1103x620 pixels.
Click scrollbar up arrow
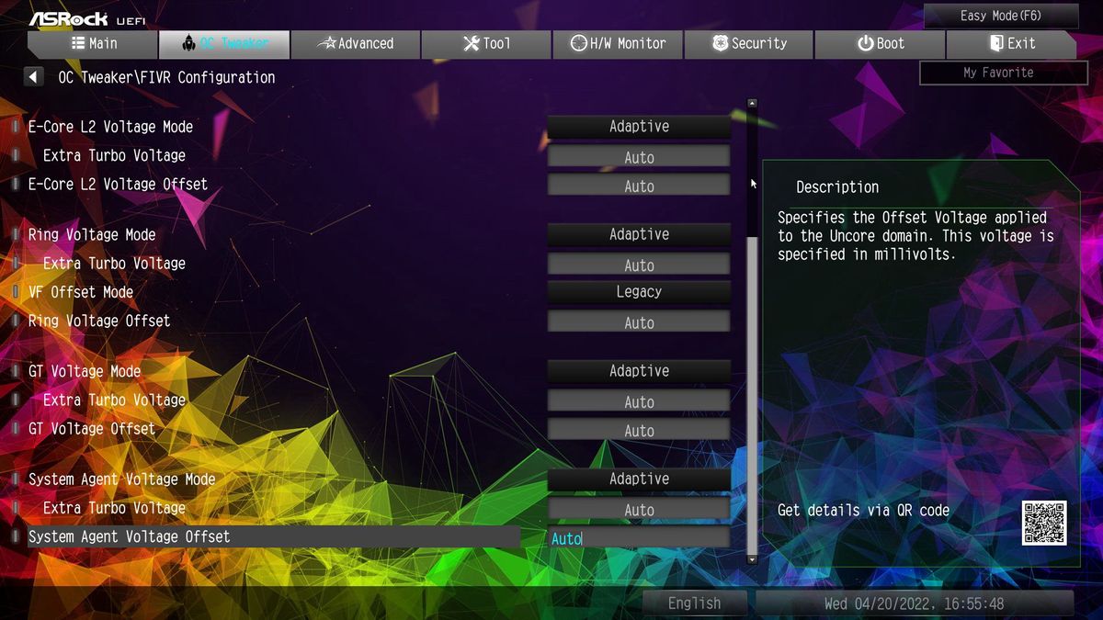pos(752,104)
